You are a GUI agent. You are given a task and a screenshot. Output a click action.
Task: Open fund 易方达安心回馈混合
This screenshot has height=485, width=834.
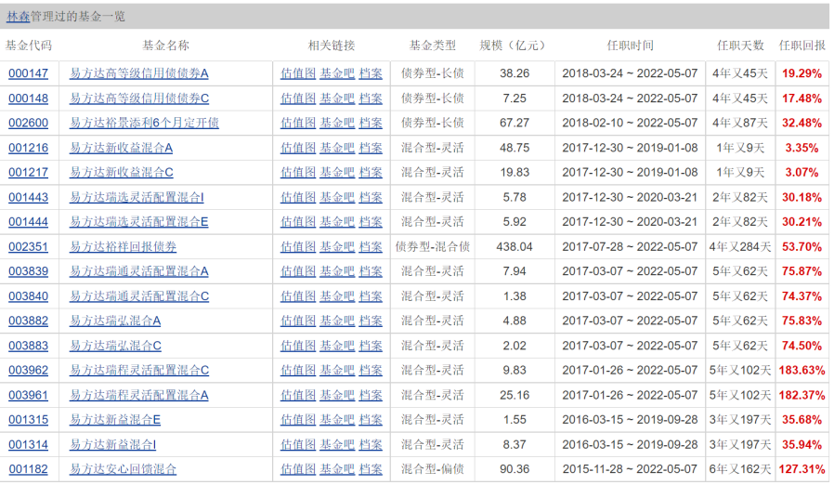tap(123, 469)
